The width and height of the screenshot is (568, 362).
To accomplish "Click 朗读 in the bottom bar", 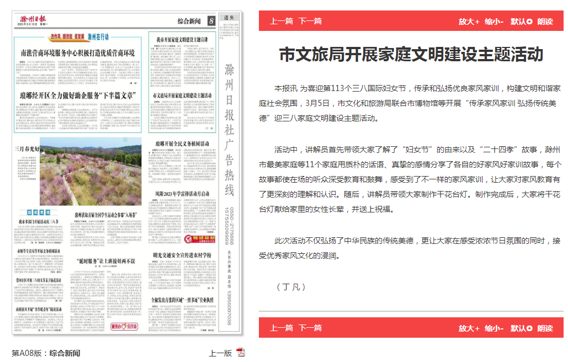I will pyautogui.click(x=545, y=328).
